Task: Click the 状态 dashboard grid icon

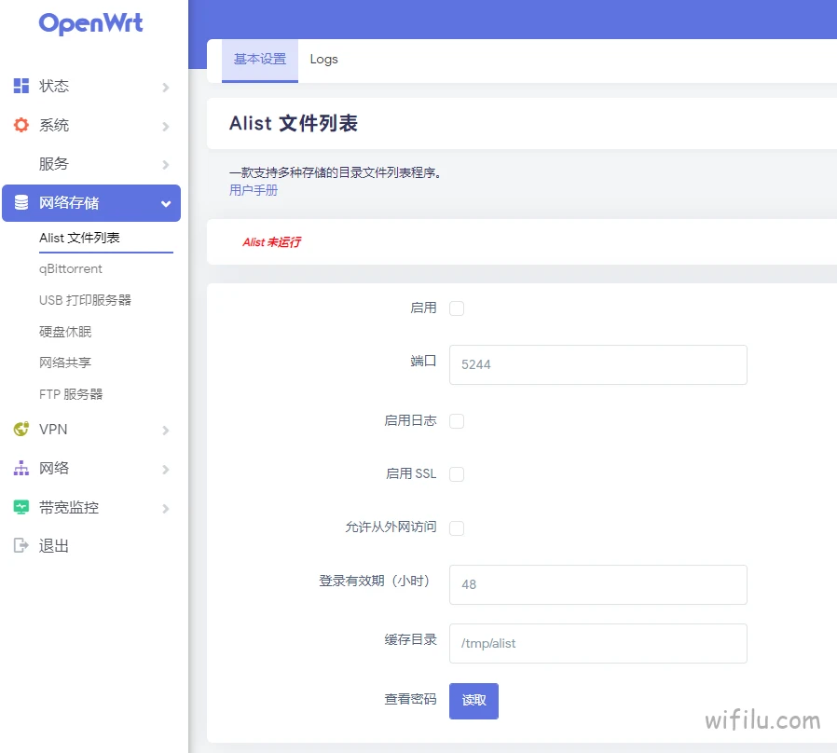Action: [x=21, y=86]
